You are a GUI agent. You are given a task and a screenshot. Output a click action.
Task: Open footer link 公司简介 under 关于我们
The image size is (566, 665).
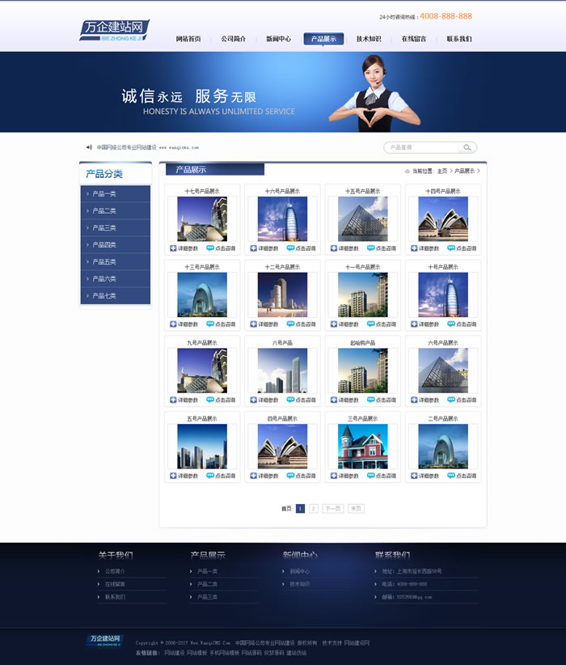115,571
